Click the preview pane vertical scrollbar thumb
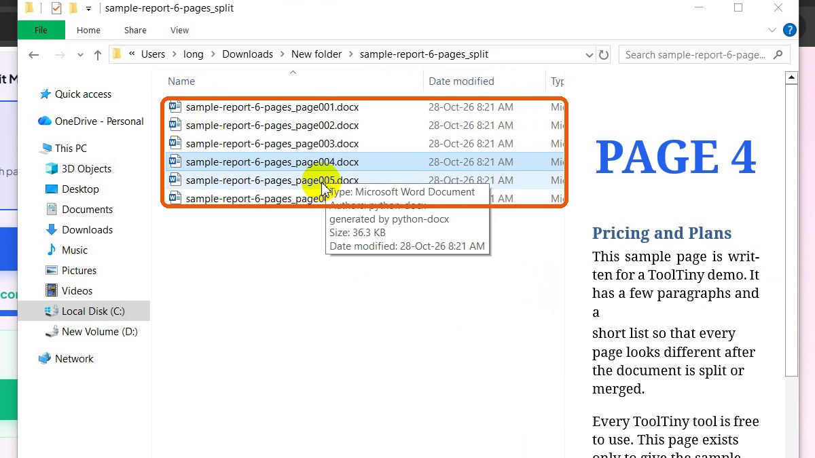 (x=791, y=230)
